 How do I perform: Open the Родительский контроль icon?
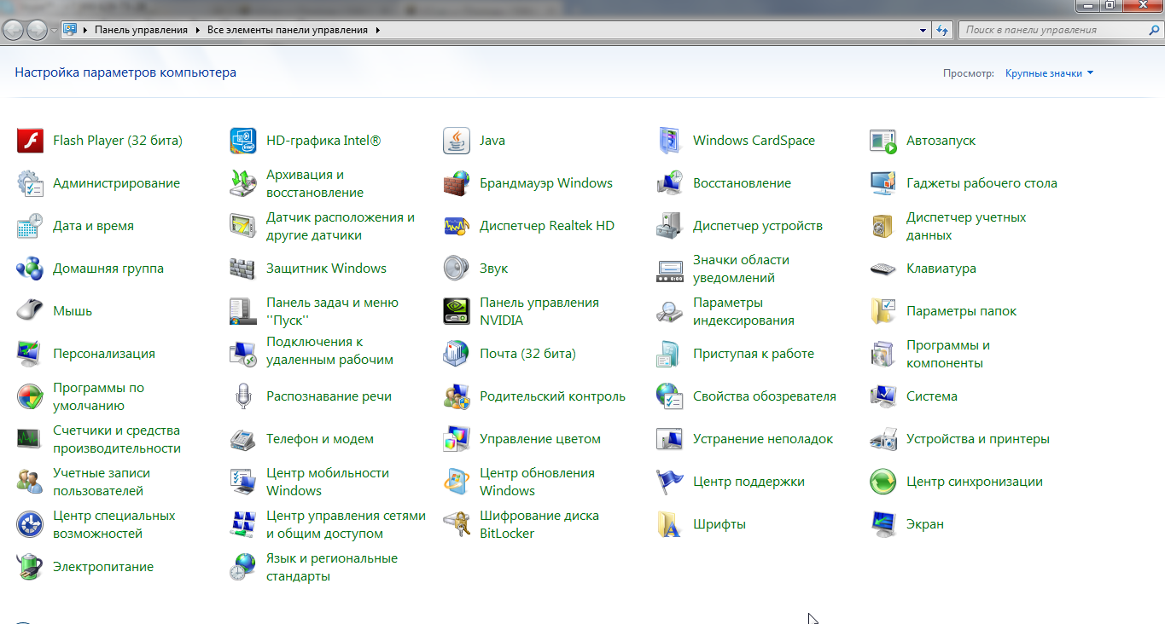pyautogui.click(x=457, y=396)
